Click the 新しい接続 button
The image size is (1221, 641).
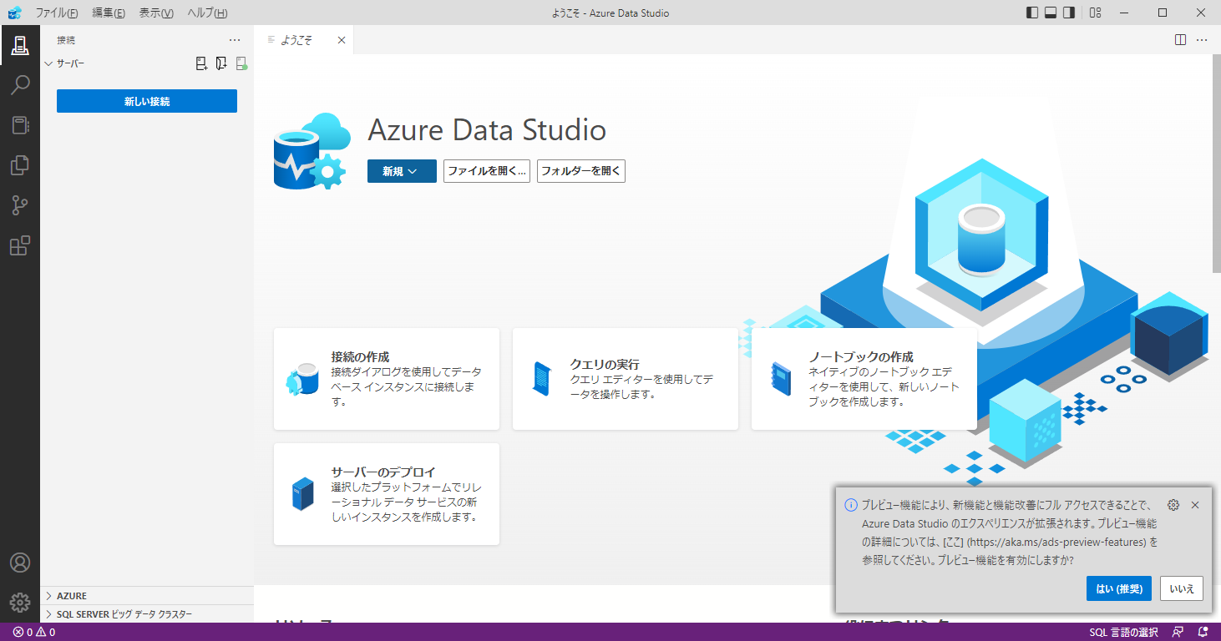pyautogui.click(x=147, y=101)
